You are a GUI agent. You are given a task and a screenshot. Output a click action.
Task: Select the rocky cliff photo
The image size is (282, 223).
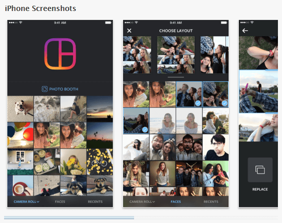(47, 109)
